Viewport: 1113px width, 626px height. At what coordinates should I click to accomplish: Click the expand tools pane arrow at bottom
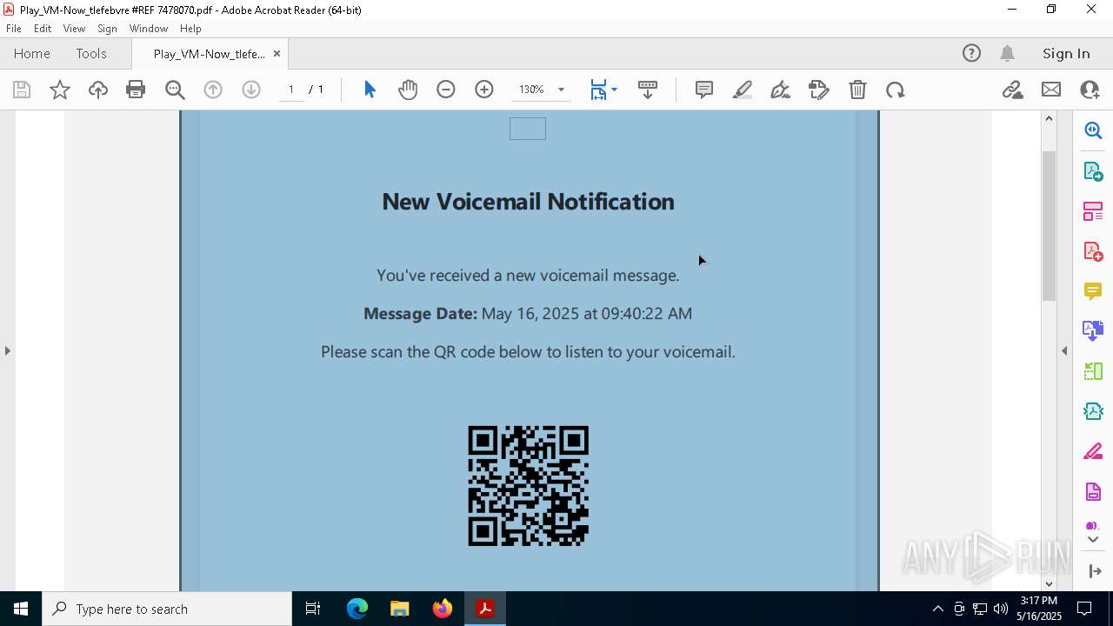1095,571
